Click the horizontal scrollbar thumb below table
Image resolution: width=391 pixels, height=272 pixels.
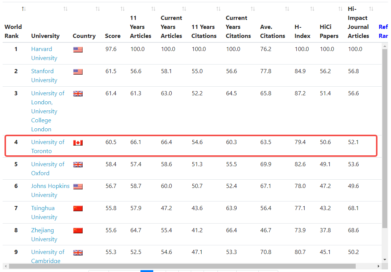click(182, 266)
